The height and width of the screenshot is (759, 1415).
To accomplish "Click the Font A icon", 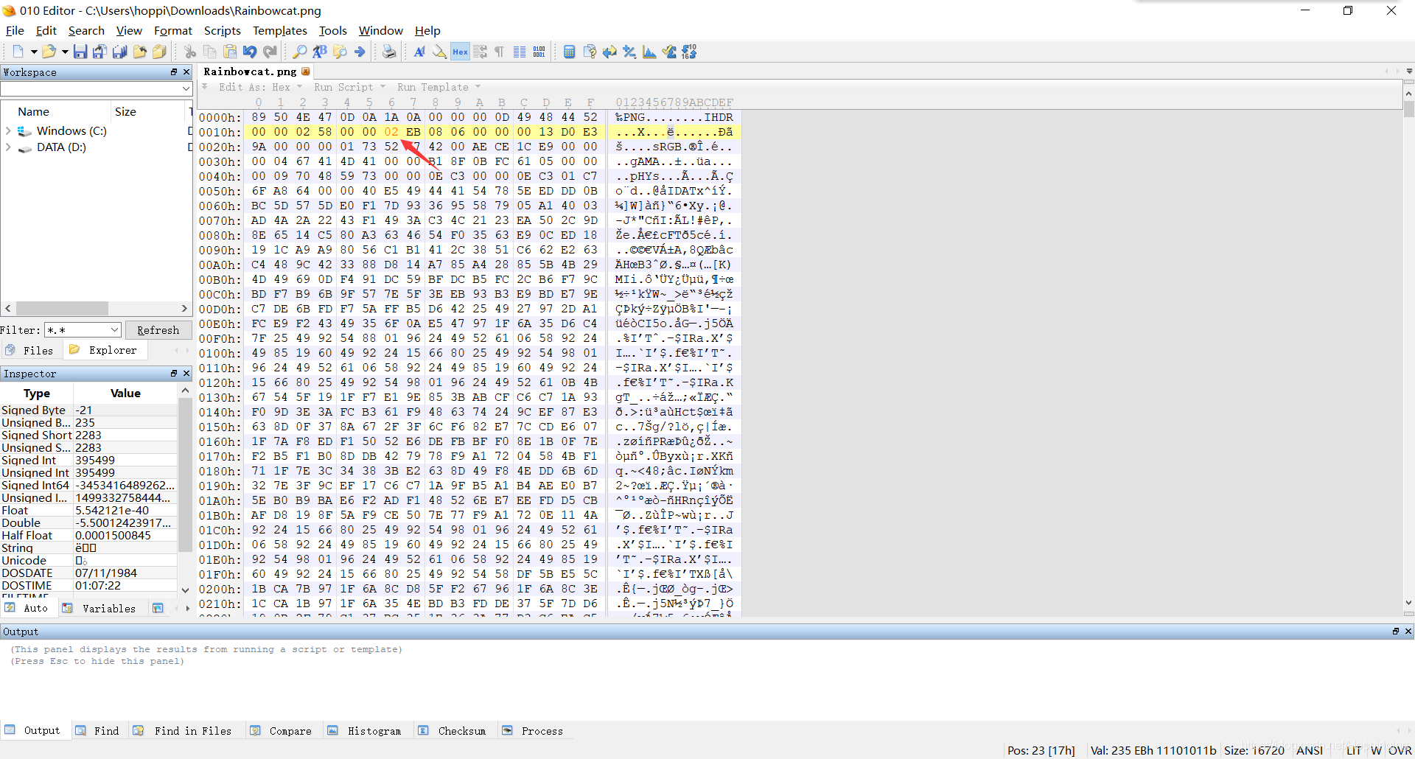I will point(419,52).
